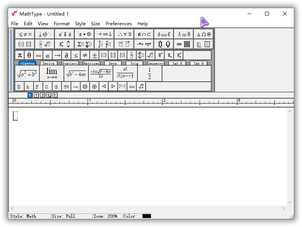Image resolution: width=302 pixels, height=227 pixels.
Task: Insert the plus-minus symbol
Action: (94, 55)
